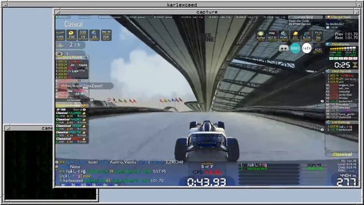Viewport: 364px width, 205px height.
Task: Vote the leftmost green karma button
Action: tap(332, 58)
